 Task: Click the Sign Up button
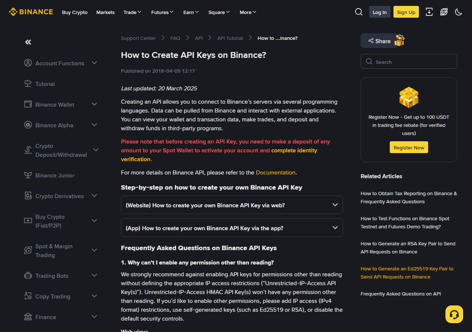pos(406,12)
